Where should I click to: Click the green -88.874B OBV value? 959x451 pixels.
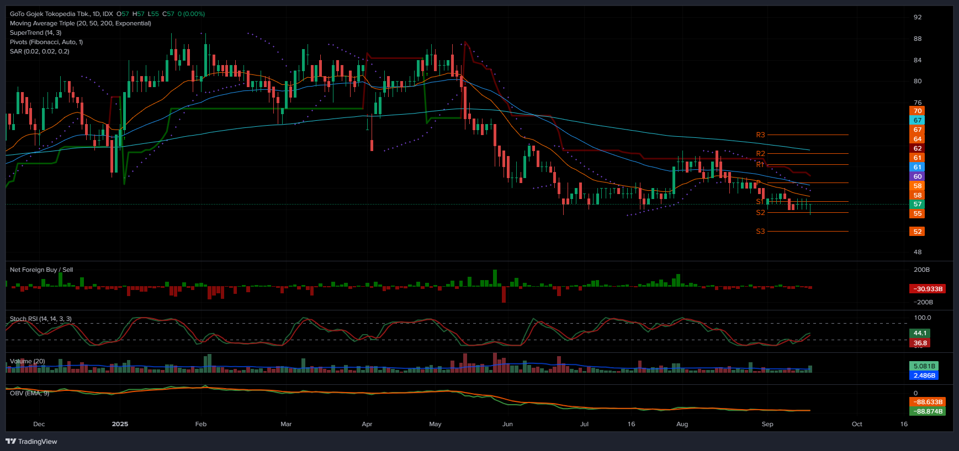[x=928, y=411]
